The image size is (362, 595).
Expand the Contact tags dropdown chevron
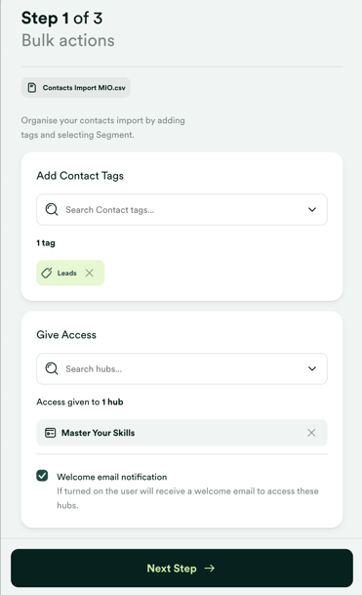click(x=312, y=209)
